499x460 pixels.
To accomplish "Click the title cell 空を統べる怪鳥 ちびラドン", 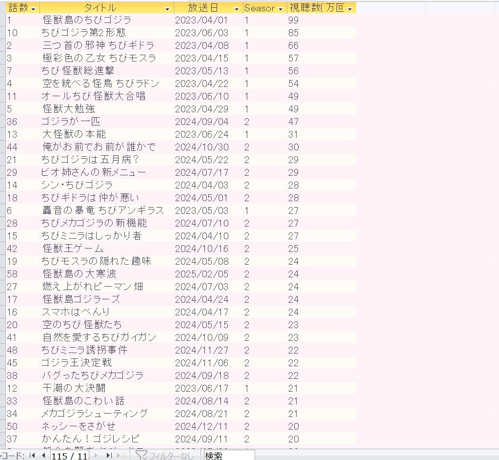I will click(107, 84).
